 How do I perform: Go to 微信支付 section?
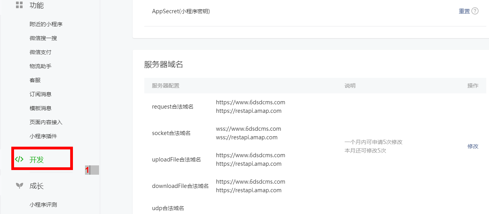click(x=40, y=52)
